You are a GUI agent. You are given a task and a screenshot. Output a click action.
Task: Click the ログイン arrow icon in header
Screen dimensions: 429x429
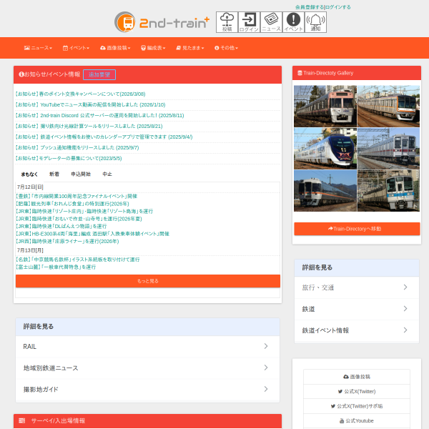coord(249,22)
